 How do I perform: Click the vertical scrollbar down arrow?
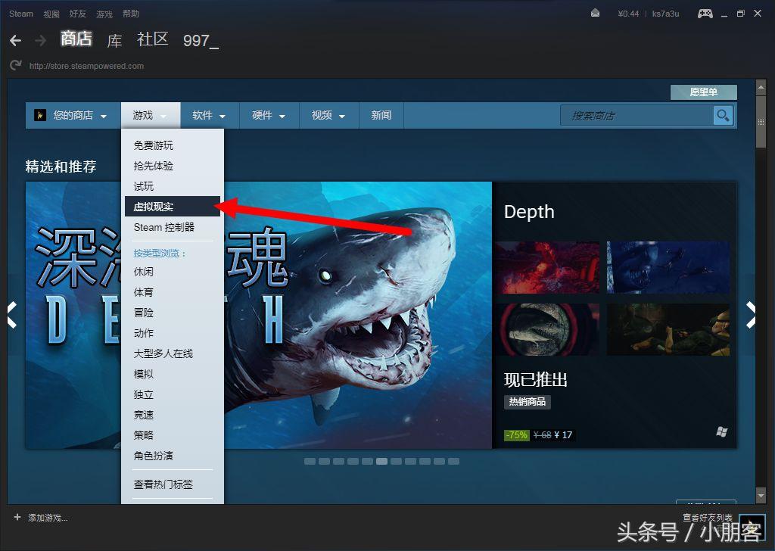coord(761,495)
